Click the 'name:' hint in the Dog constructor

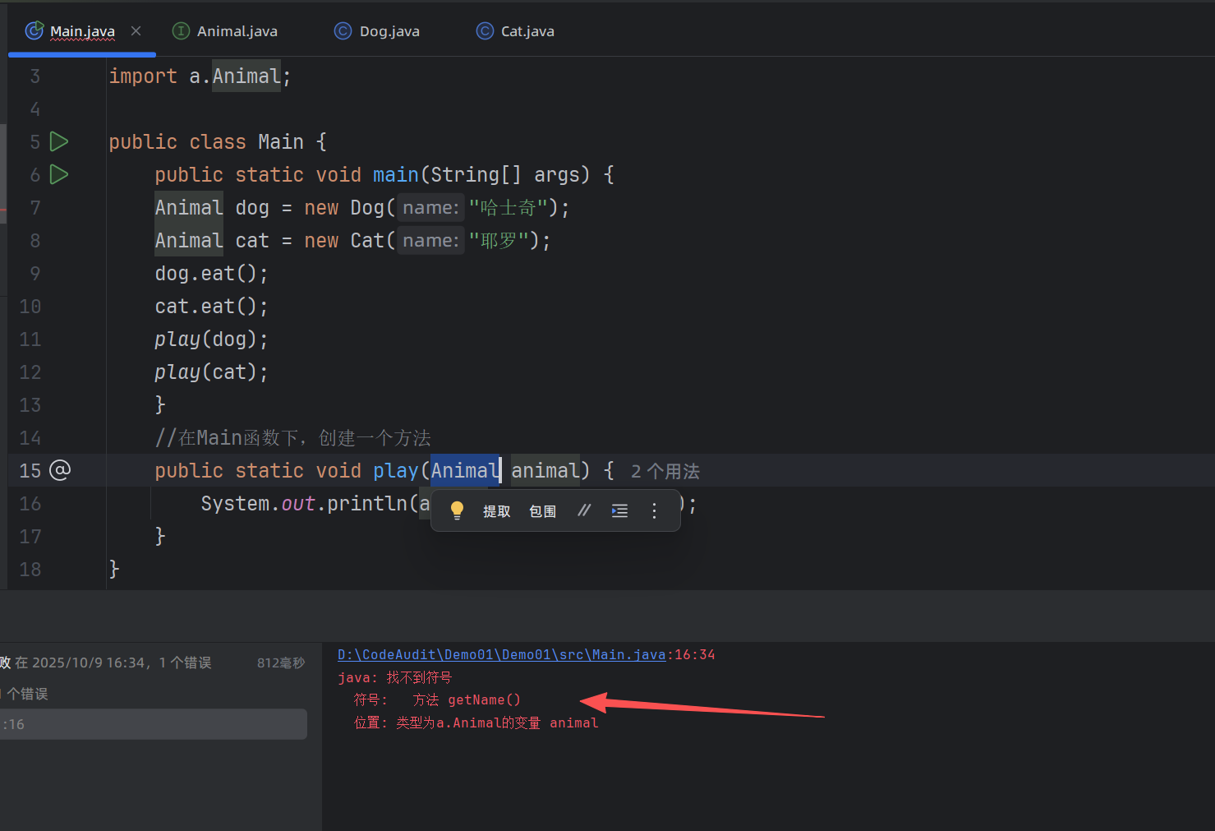430,208
